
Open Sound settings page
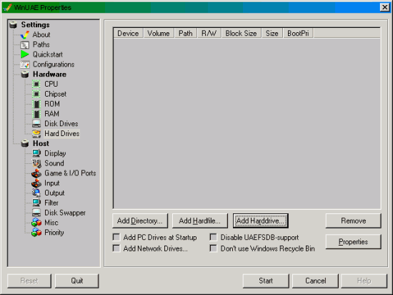click(x=54, y=163)
